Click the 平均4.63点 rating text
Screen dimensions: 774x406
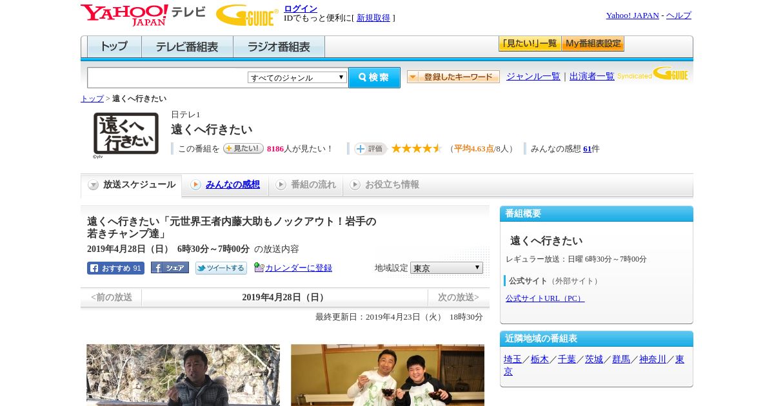pyautogui.click(x=474, y=149)
